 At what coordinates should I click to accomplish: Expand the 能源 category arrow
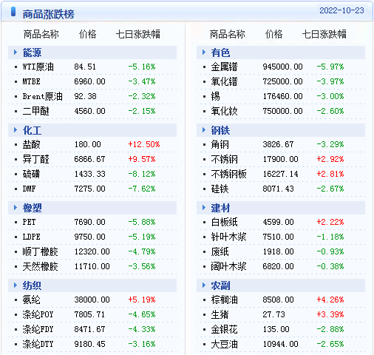click(x=16, y=53)
